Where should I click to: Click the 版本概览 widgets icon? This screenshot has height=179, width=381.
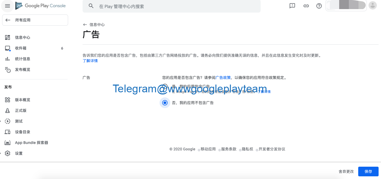[8, 100]
